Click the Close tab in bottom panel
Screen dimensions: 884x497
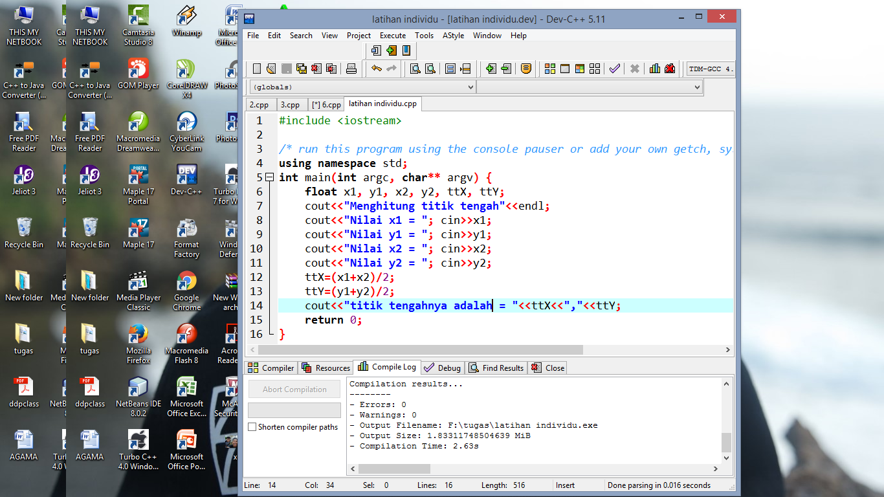click(548, 368)
